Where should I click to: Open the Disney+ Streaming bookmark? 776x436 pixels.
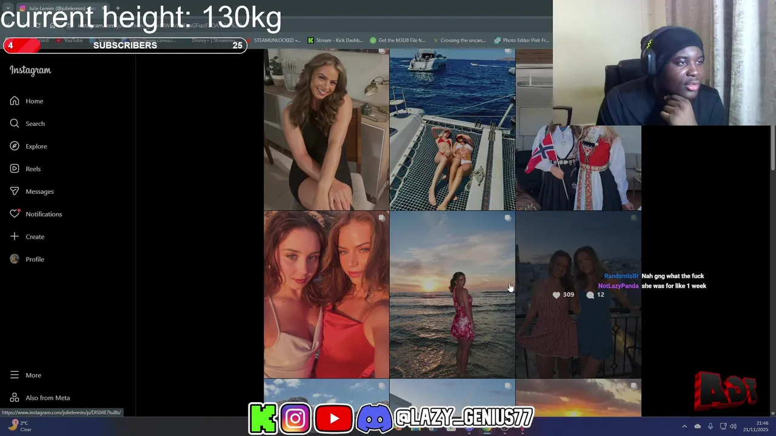(213, 41)
